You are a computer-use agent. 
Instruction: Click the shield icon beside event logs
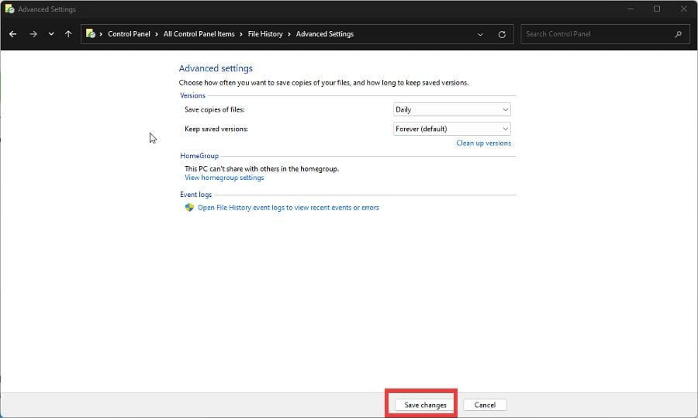pyautogui.click(x=190, y=207)
